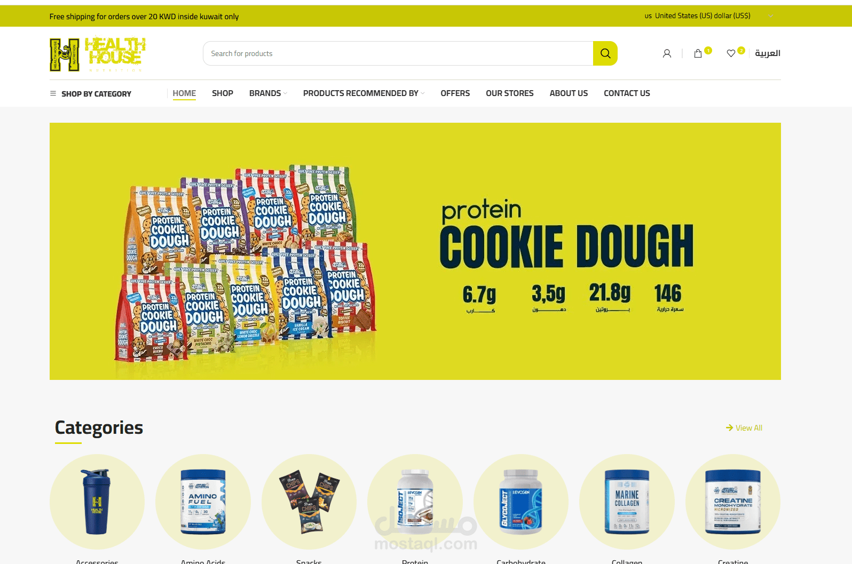Click the Health House logo

click(x=98, y=54)
